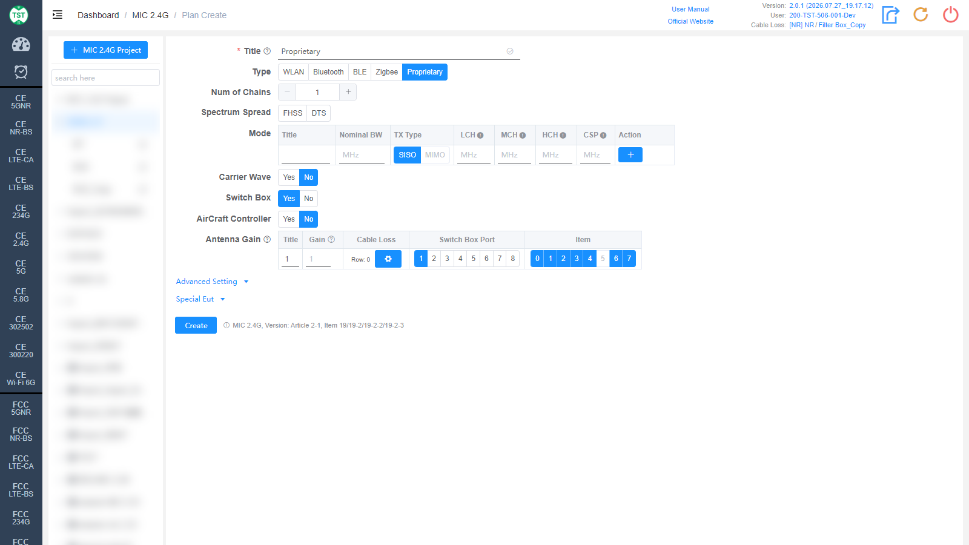
Task: Select MIMO TX type
Action: pos(435,155)
